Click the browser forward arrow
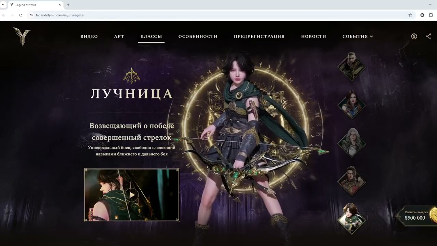437x246 pixels. coord(12,15)
